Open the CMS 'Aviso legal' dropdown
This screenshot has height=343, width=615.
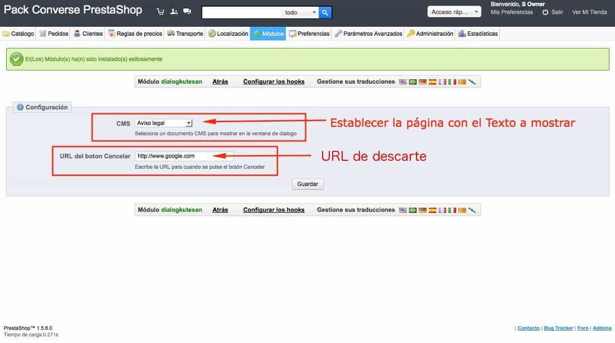(x=164, y=123)
